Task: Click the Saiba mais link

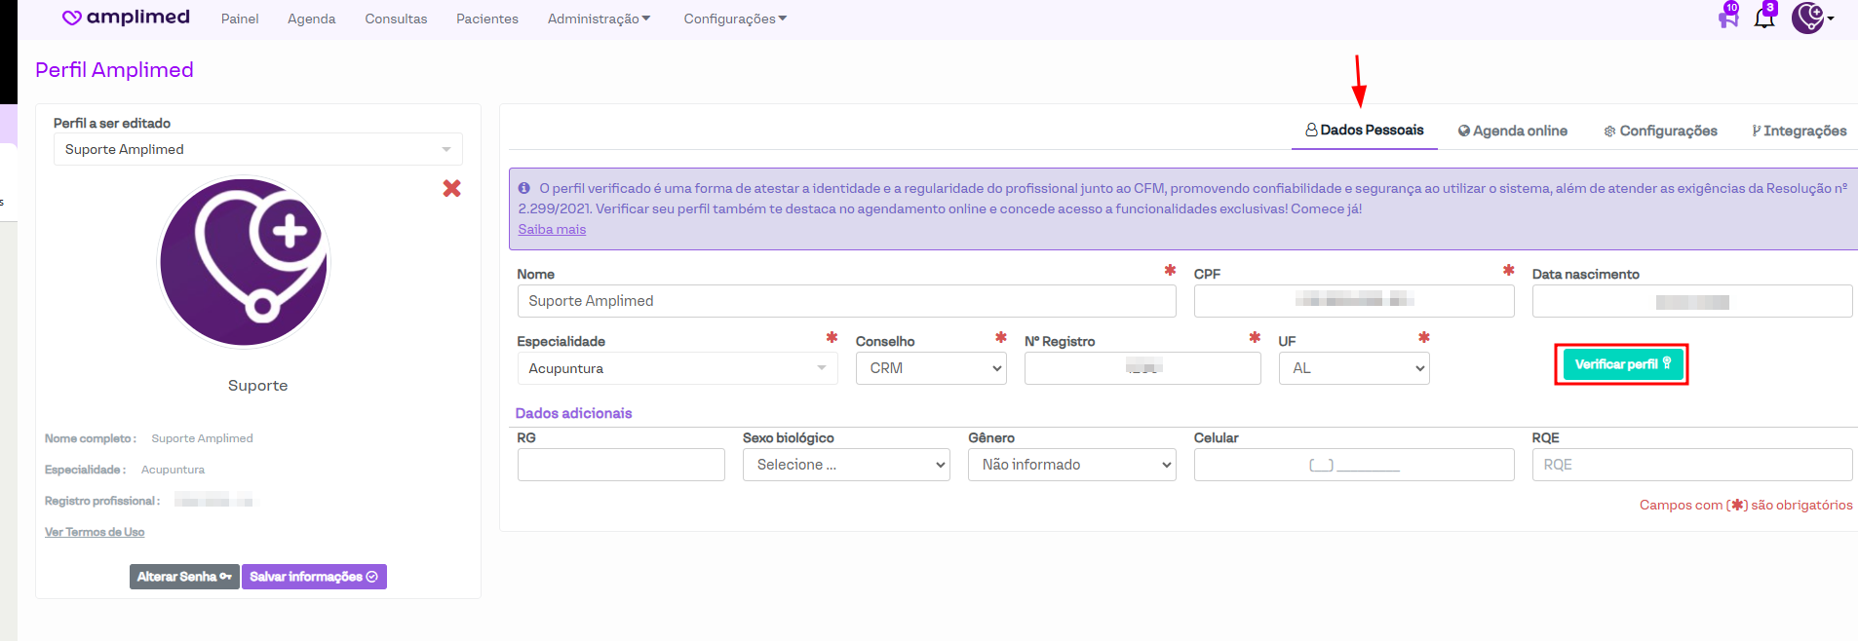Action: coord(552,229)
